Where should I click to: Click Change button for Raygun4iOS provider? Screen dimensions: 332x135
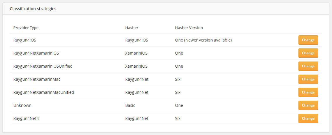(x=308, y=40)
